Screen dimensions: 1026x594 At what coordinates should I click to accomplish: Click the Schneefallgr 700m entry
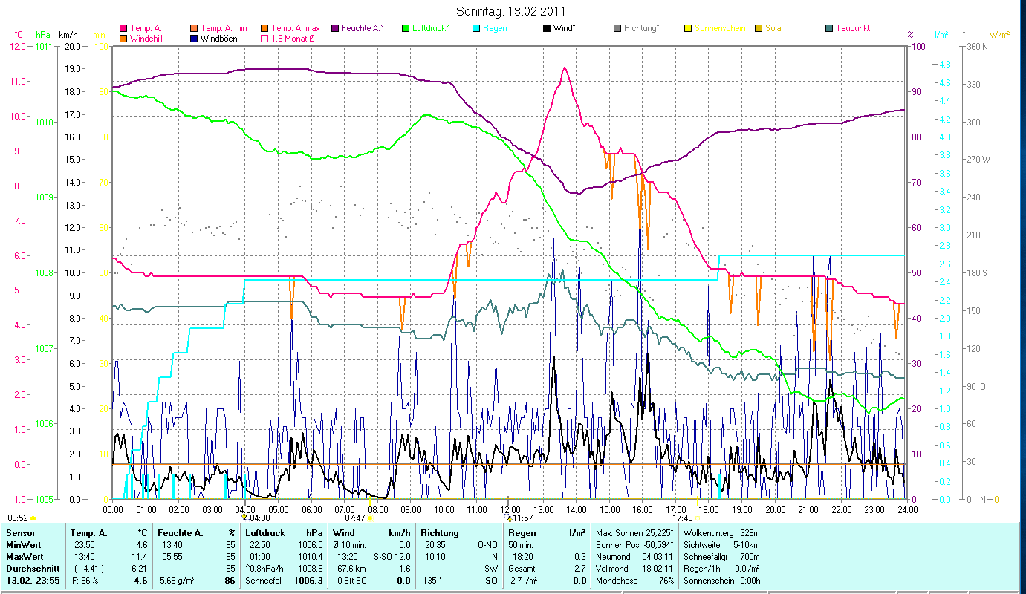(722, 556)
